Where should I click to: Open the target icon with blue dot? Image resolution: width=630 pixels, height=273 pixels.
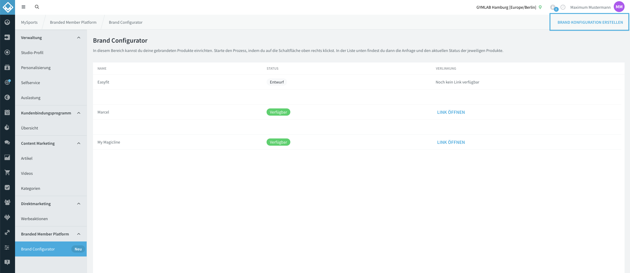(x=7, y=82)
